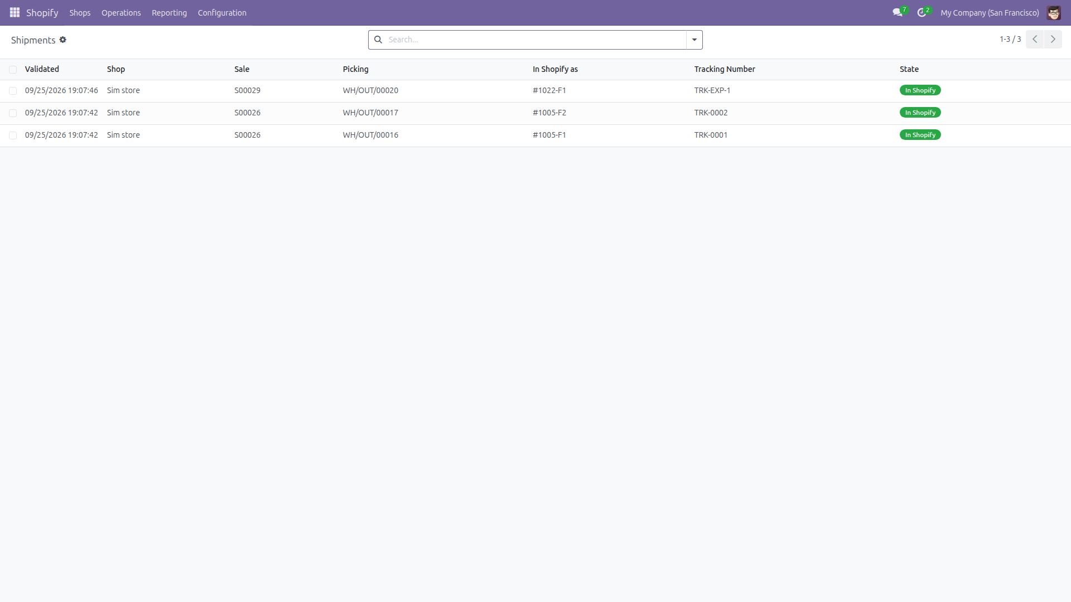Screen dimensions: 1071x602
Task: Open the main apps grid menu
Action: tap(15, 12)
